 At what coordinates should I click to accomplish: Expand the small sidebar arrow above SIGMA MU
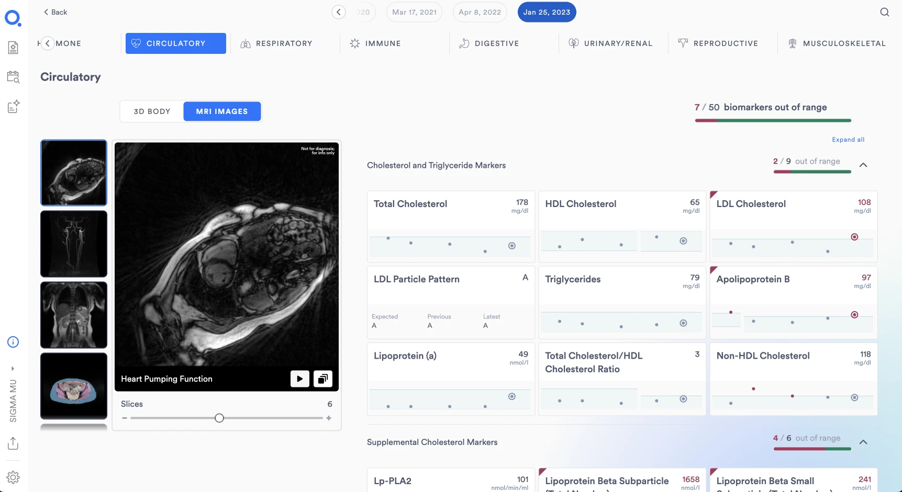point(13,368)
